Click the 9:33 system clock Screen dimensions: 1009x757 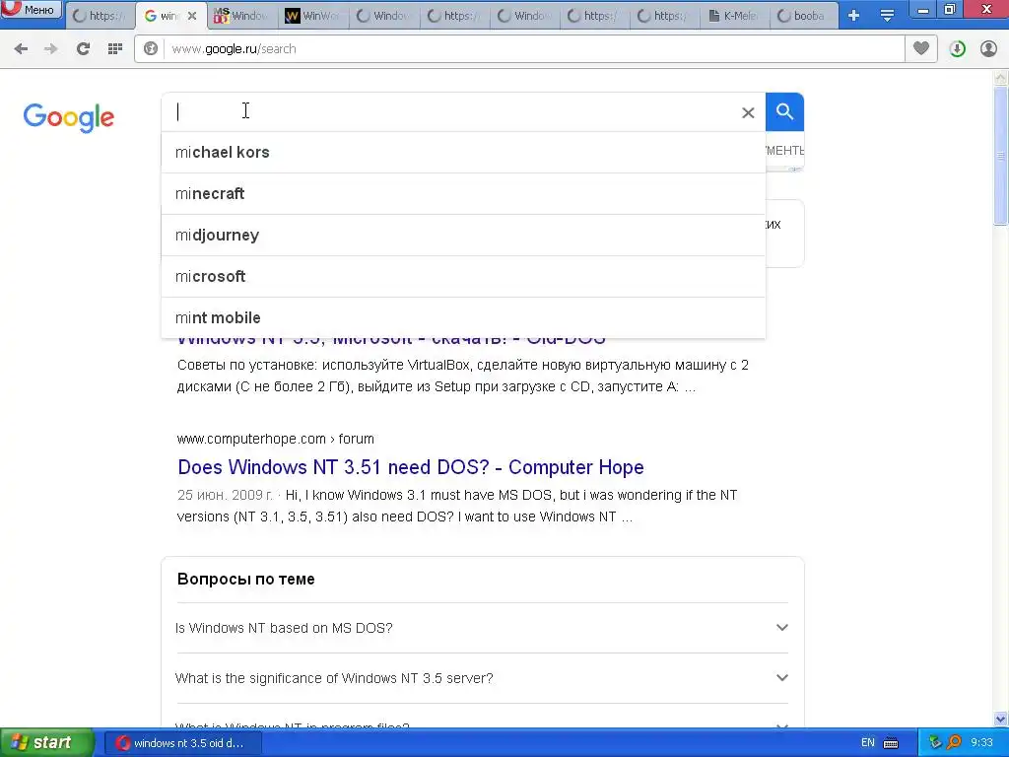pos(982,743)
